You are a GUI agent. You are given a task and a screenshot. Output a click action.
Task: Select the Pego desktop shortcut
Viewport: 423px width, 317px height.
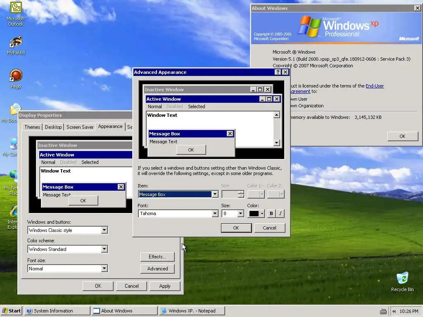[x=16, y=78]
